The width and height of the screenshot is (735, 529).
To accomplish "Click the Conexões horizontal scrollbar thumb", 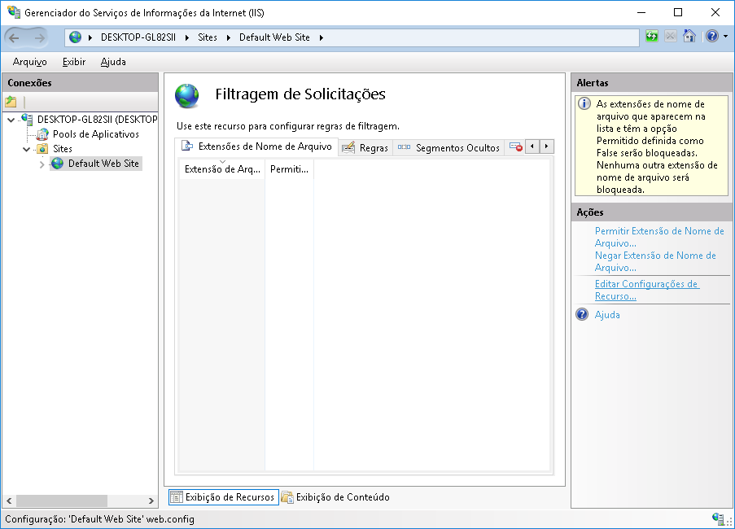I will [x=62, y=501].
